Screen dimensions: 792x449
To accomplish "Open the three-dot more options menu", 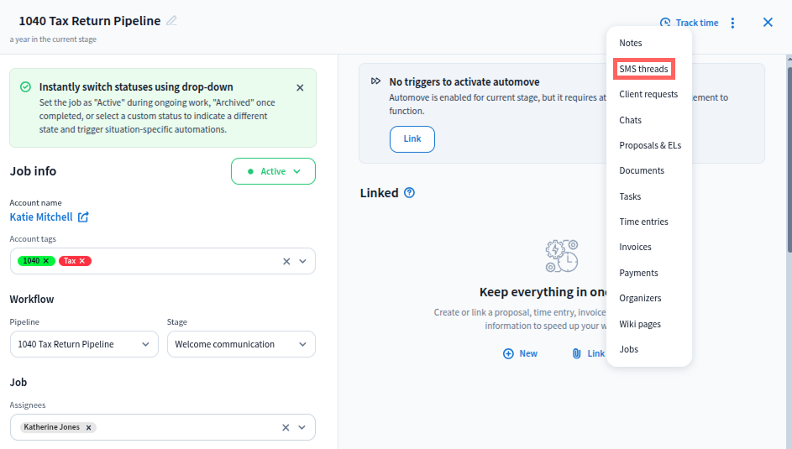I will tap(733, 23).
